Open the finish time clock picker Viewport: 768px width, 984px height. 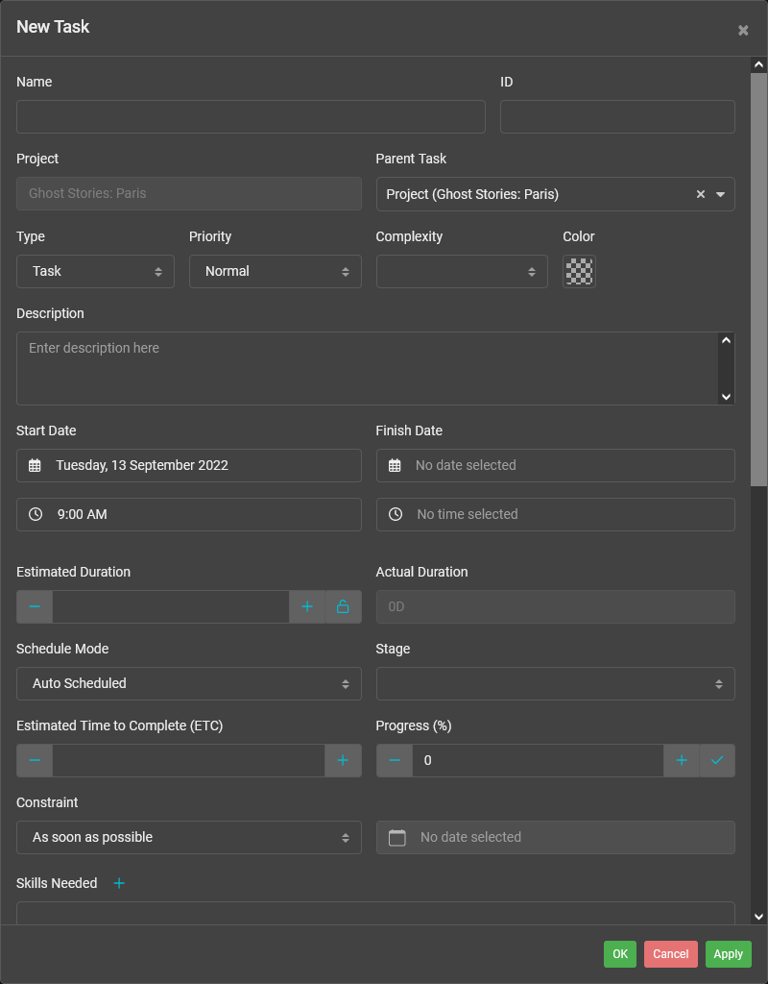pos(394,514)
